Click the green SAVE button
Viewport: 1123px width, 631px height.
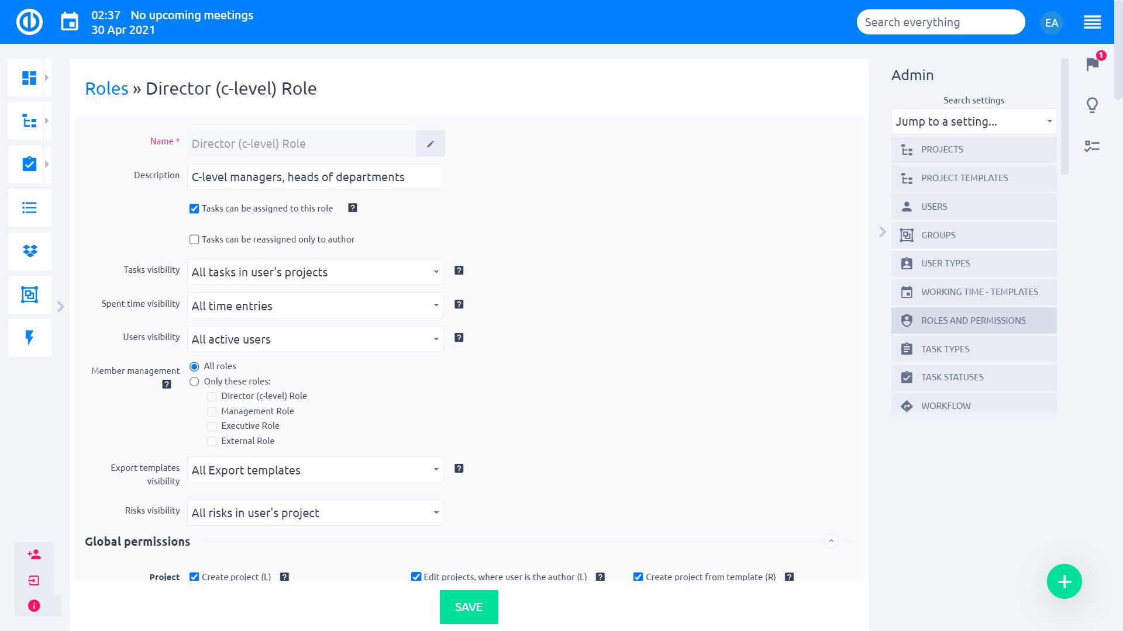pos(469,607)
